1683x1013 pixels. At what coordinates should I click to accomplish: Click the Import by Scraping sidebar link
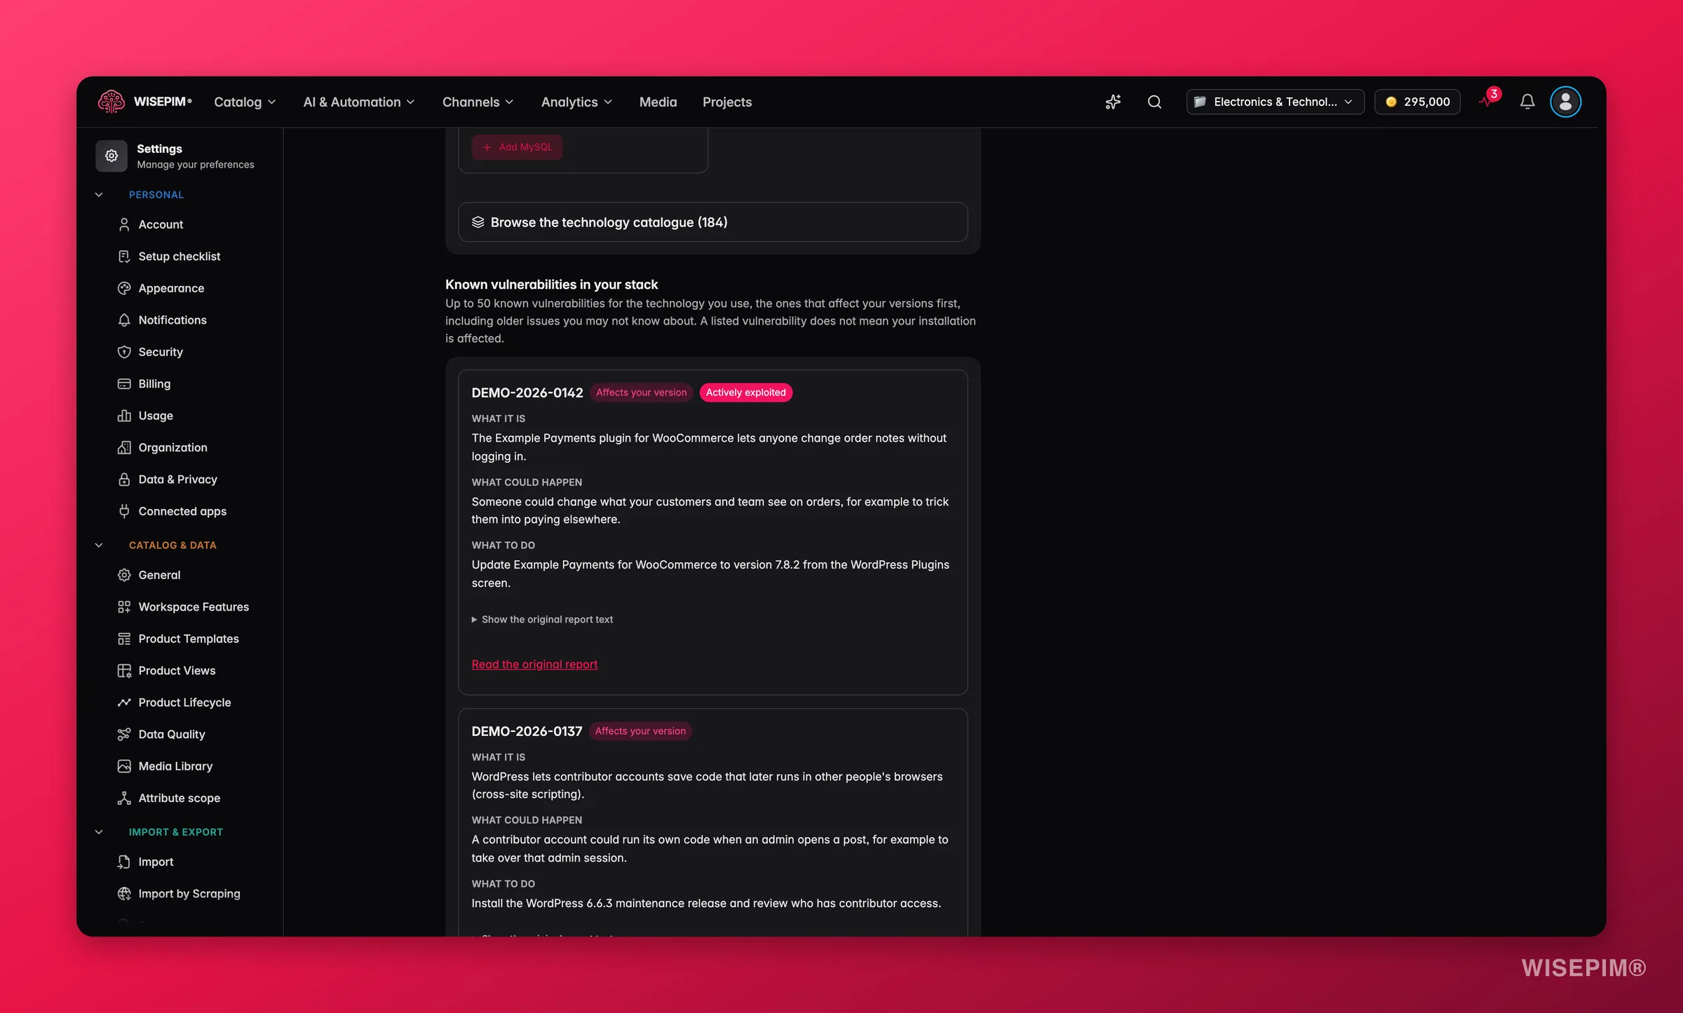pos(189,894)
